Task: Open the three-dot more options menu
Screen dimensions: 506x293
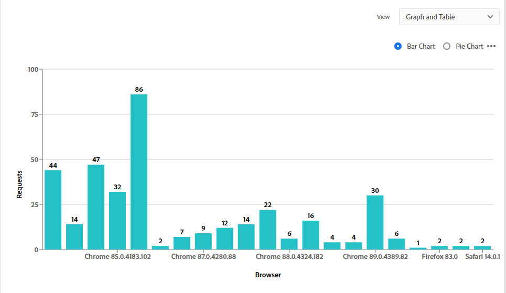Action: pyautogui.click(x=491, y=46)
